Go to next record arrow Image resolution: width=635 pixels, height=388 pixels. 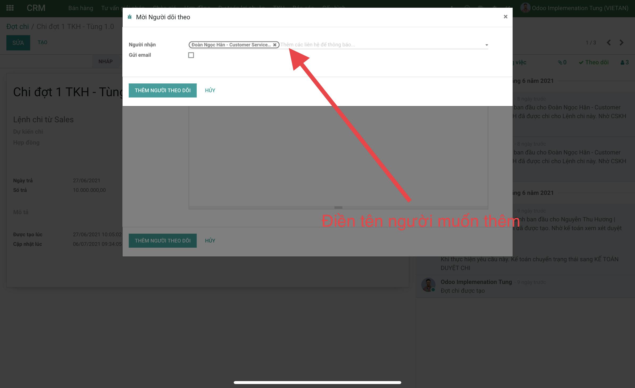click(x=621, y=43)
